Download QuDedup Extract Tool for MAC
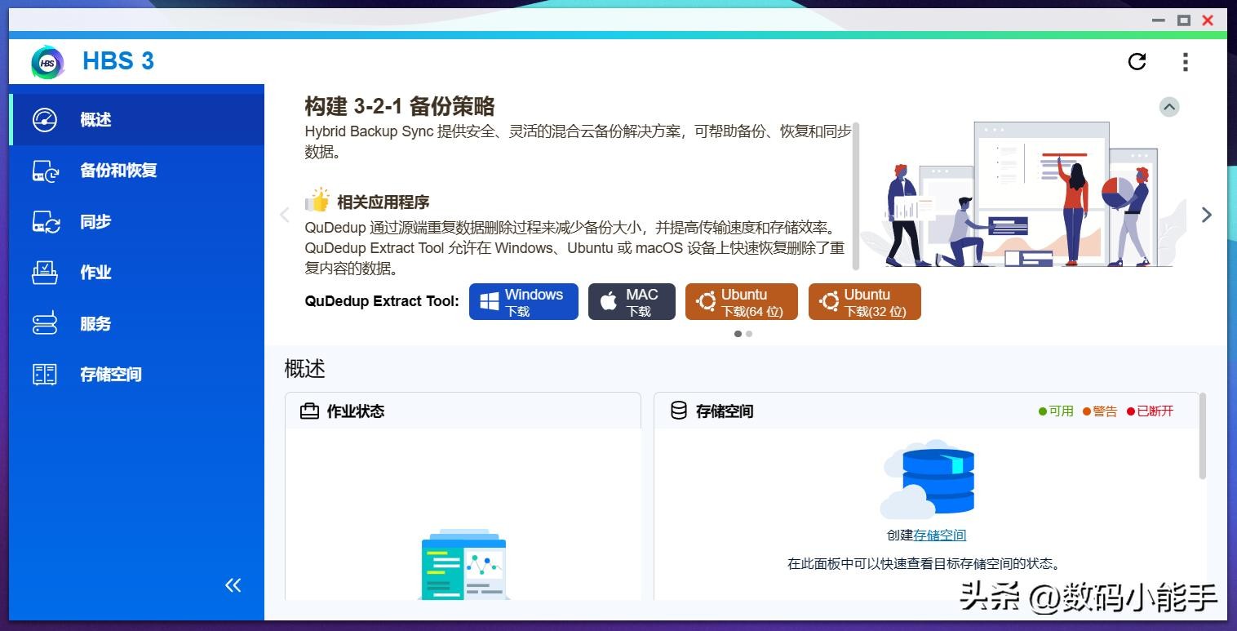Viewport: 1237px width, 631px height. (x=632, y=302)
